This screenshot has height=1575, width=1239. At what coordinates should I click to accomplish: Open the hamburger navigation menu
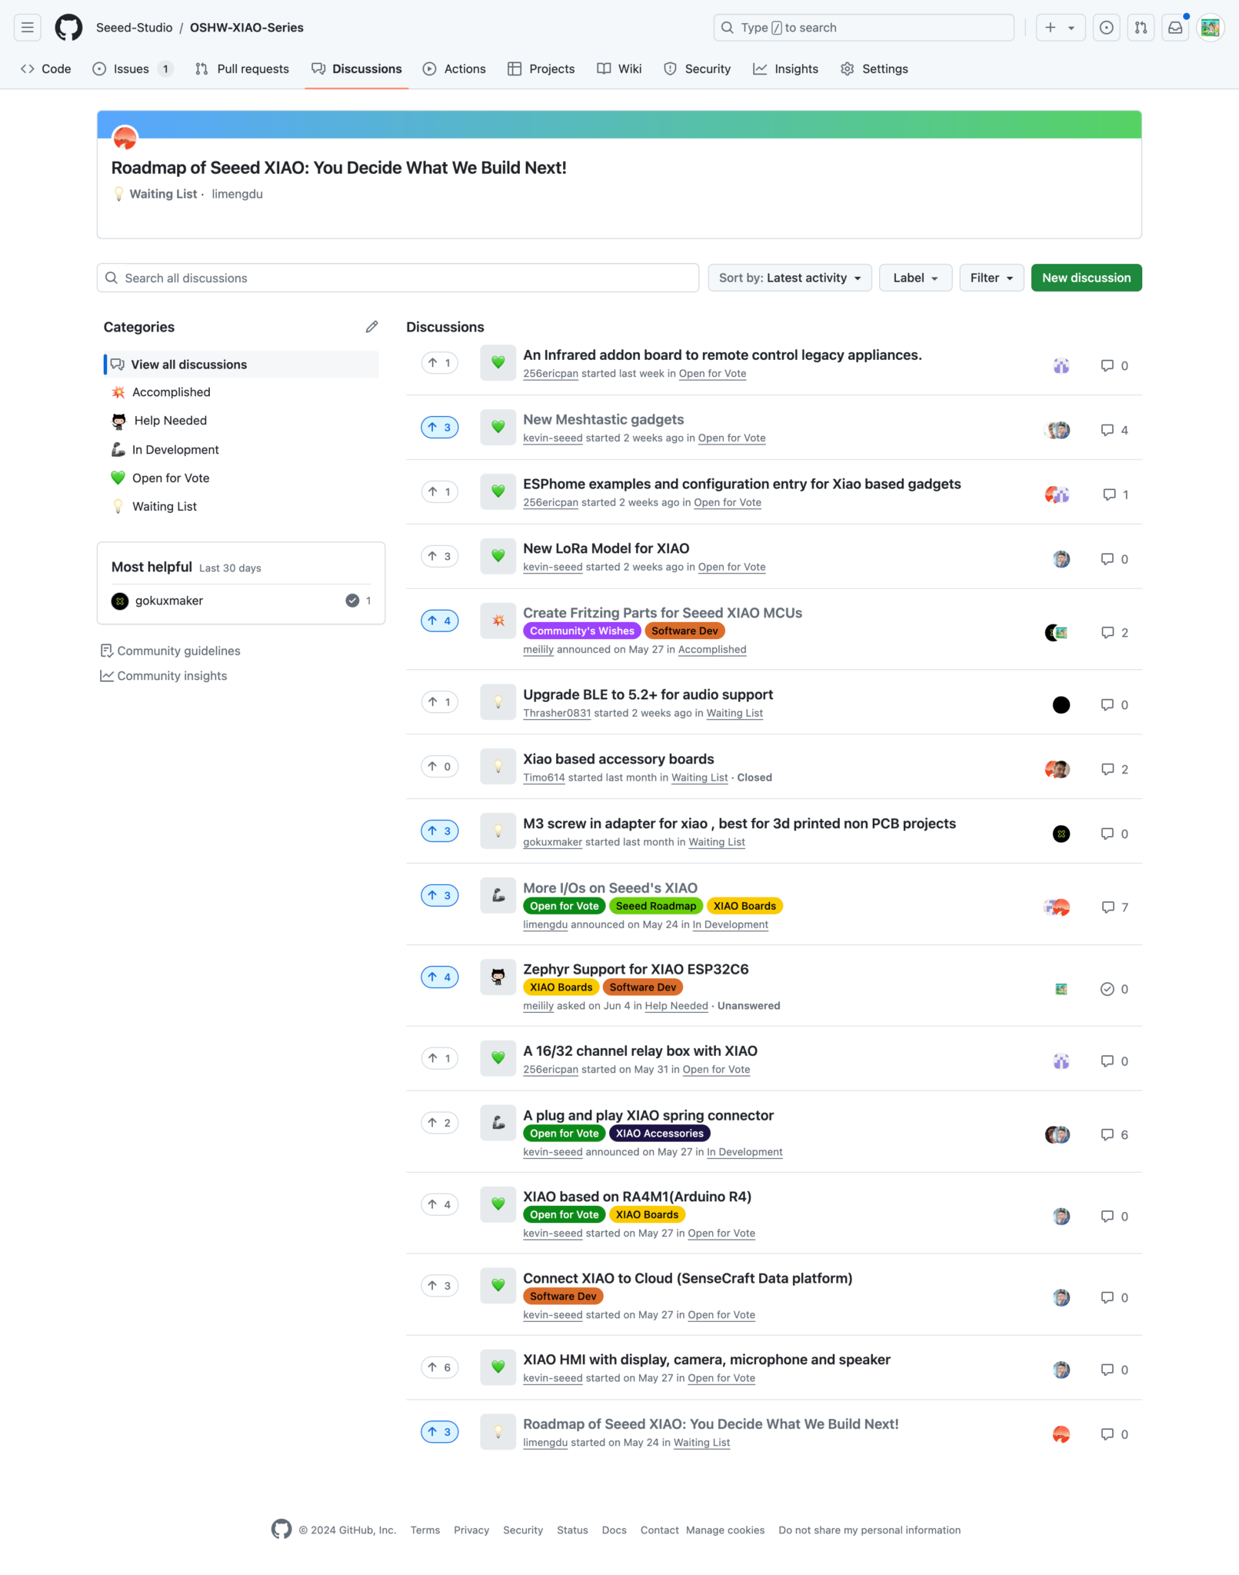coord(28,28)
